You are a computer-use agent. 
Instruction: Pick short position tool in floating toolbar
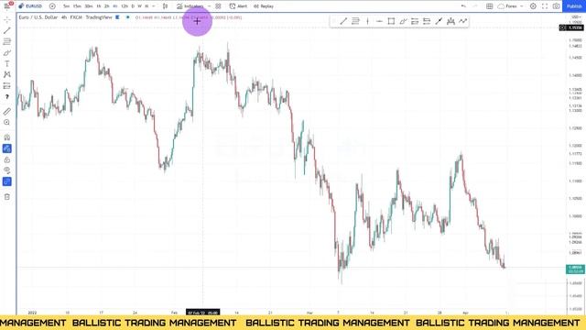[x=427, y=21]
